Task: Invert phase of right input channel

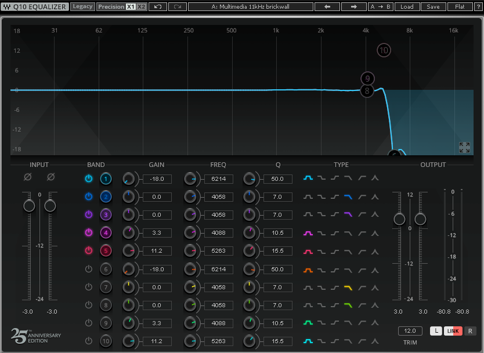Action: [51, 177]
